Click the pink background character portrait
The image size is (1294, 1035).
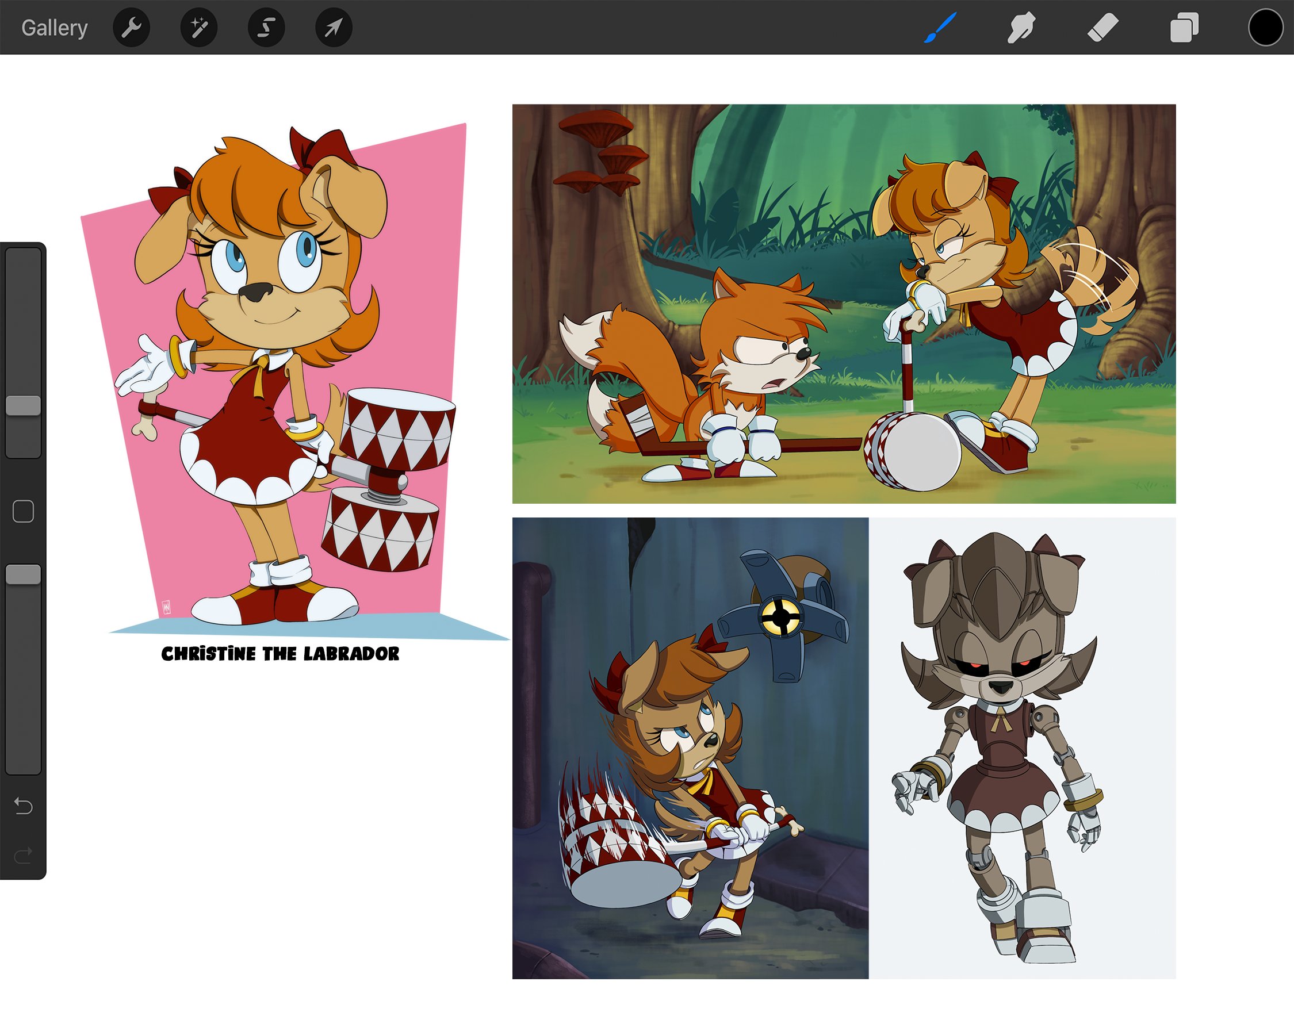pyautogui.click(x=282, y=372)
